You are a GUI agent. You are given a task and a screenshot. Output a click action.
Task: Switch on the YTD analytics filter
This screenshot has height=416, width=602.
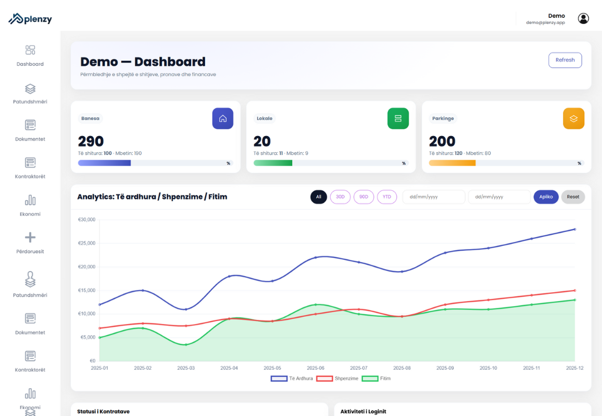pyautogui.click(x=387, y=197)
